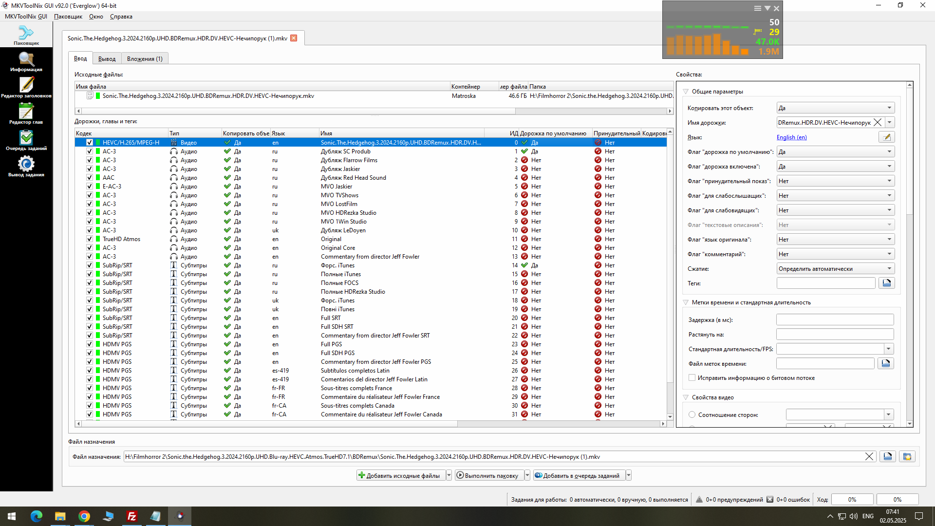Viewport: 935px width, 526px height.
Task: Open Флаг для слабослышащих dropdown
Action: (835, 196)
